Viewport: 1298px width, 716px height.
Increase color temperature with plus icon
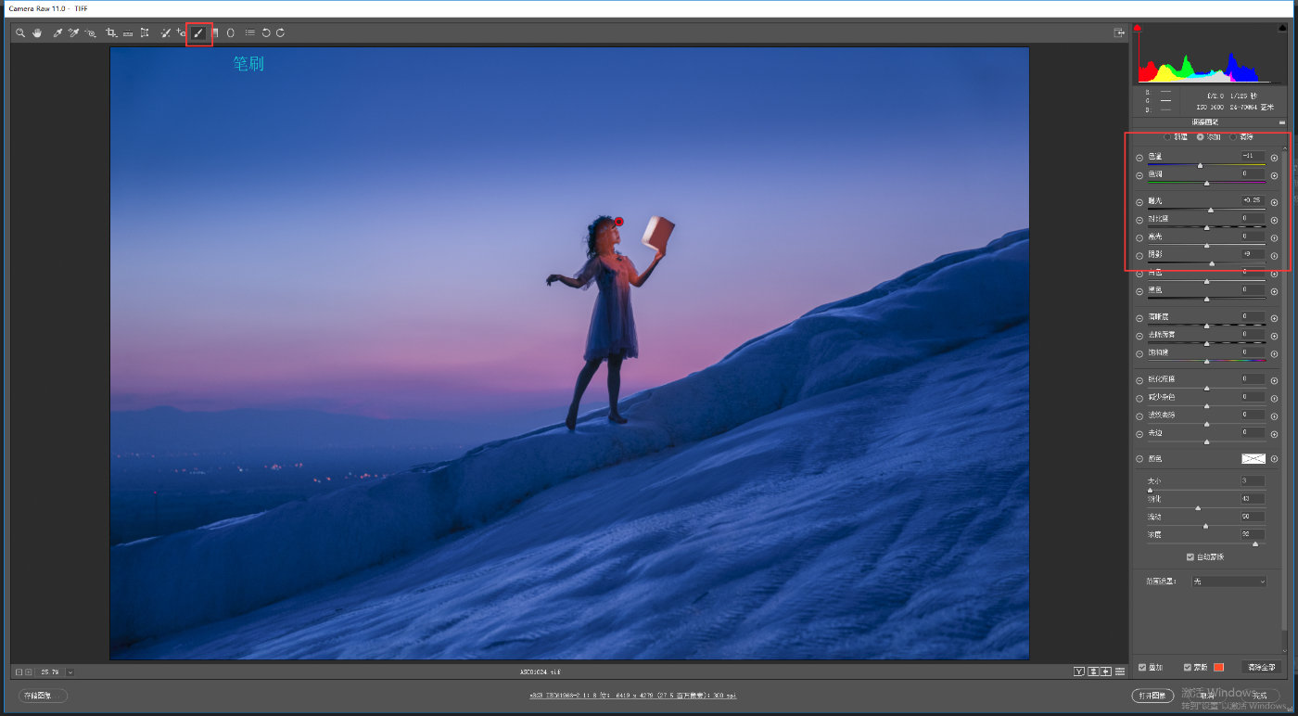pyautogui.click(x=1274, y=158)
